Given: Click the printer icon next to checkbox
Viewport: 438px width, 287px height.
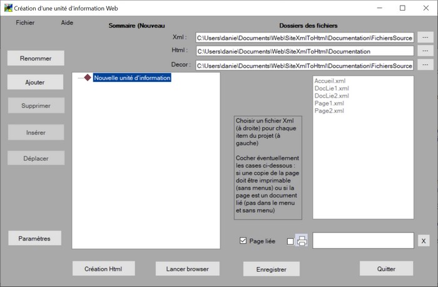Looking at the screenshot, I should pyautogui.click(x=302, y=241).
